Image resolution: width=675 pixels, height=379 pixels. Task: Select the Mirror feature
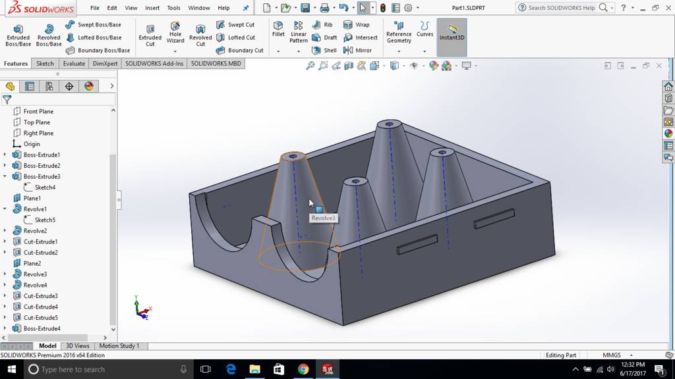(357, 50)
